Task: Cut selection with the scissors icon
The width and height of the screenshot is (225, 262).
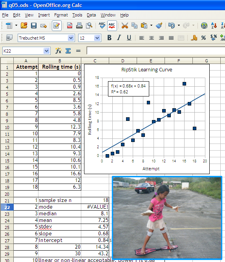Action: (x=124, y=25)
